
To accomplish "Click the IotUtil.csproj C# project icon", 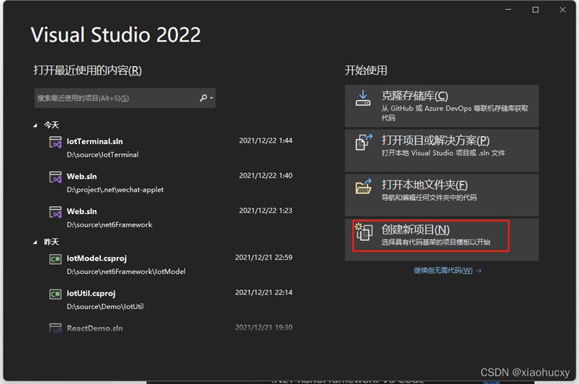I will coord(55,294).
